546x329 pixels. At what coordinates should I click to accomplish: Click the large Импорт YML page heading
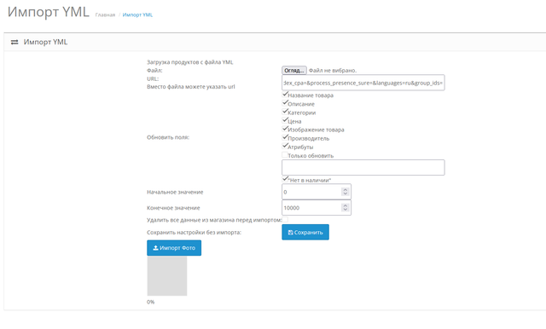[49, 12]
